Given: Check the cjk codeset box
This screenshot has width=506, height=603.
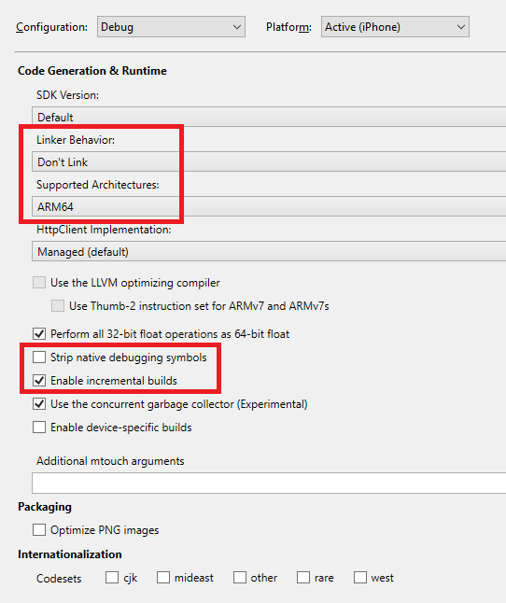Looking at the screenshot, I should 112,578.
